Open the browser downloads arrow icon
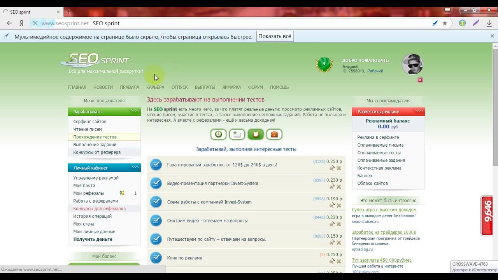The width and height of the screenshot is (498, 280). point(489,23)
